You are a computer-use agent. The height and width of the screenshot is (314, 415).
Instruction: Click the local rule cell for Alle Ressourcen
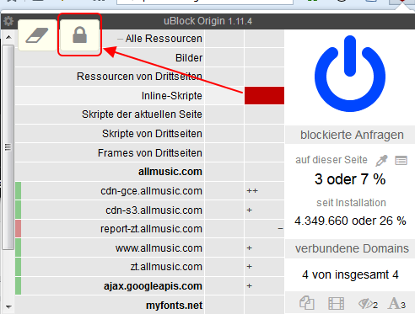pos(264,39)
